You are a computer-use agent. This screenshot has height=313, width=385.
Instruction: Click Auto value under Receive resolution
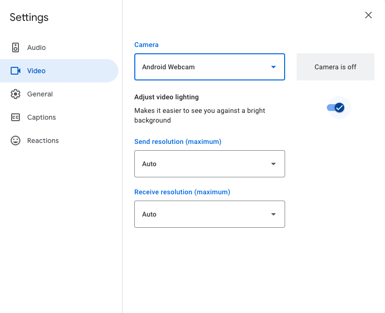[x=149, y=214]
